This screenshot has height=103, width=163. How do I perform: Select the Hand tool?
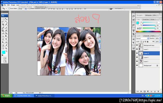coord(3,48)
